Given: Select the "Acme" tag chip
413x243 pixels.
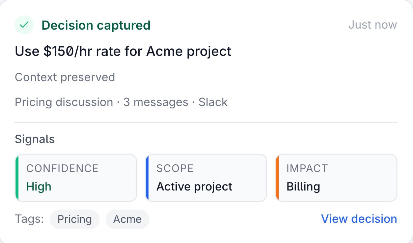Looking at the screenshot, I should [x=127, y=219].
